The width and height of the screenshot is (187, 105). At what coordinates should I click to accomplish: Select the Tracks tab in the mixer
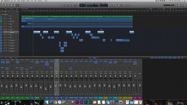coord(94,58)
